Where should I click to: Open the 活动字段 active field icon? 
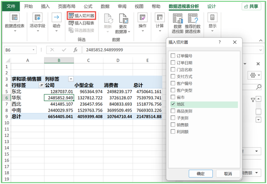point(38,18)
